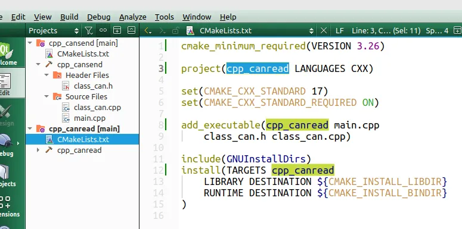Open the Tools menu
Image resolution: width=462 pixels, height=229 pixels.
click(165, 17)
